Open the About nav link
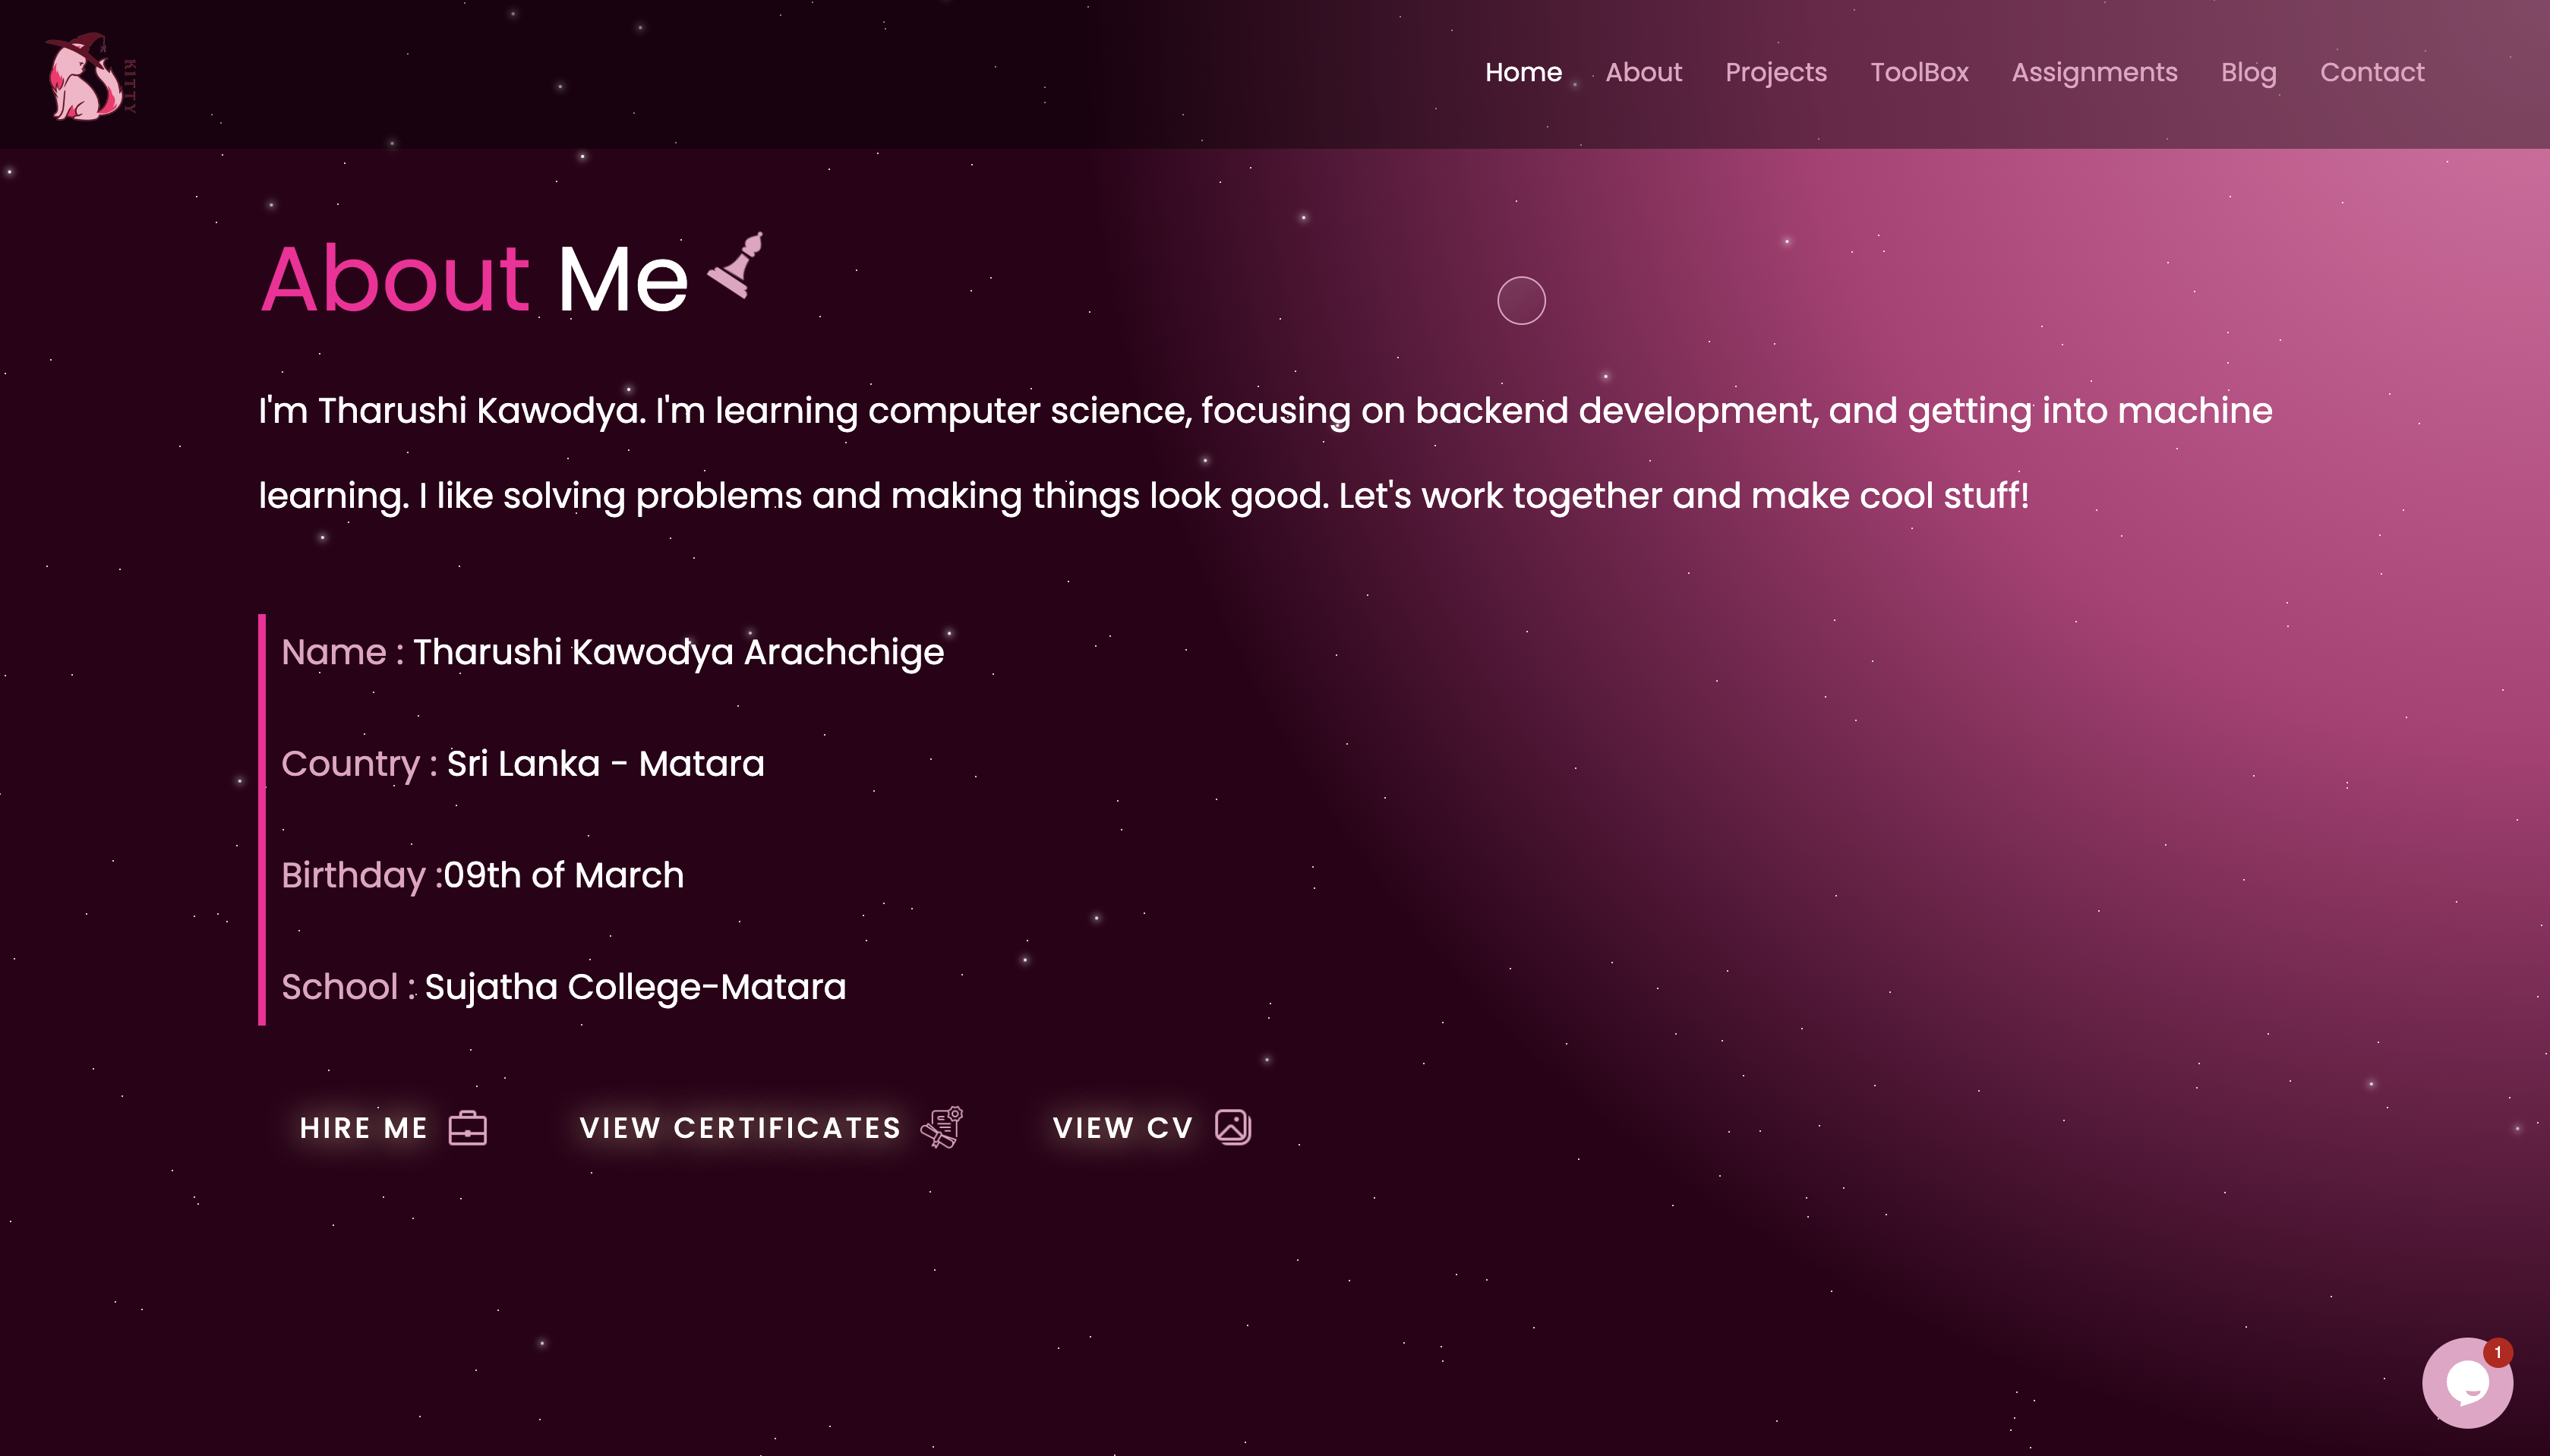The image size is (2550, 1456). [1643, 72]
